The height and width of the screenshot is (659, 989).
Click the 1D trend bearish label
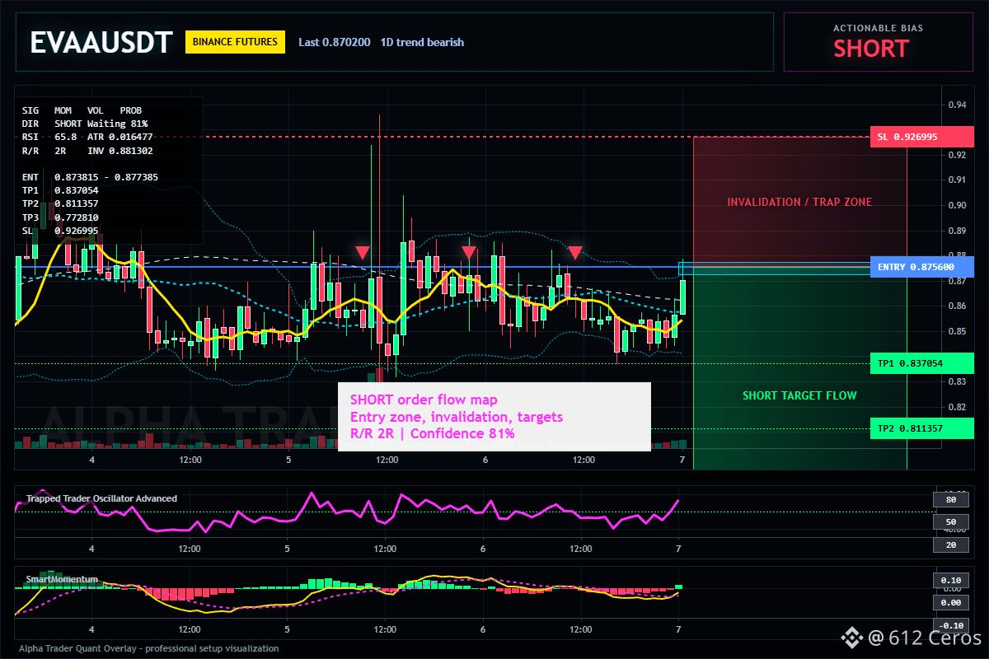(x=422, y=42)
